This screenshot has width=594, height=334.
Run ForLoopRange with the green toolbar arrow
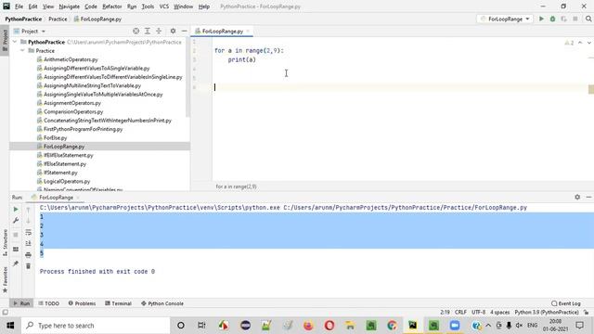(541, 19)
